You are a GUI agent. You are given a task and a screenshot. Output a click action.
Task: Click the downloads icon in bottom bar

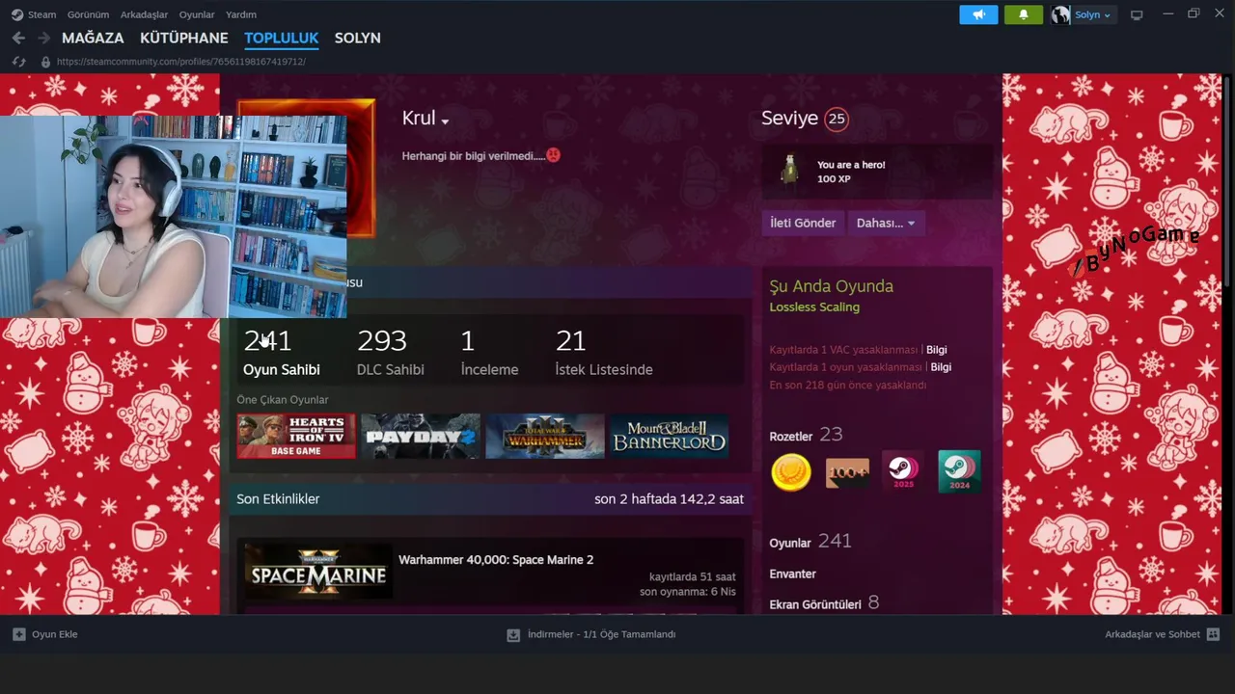tap(513, 634)
